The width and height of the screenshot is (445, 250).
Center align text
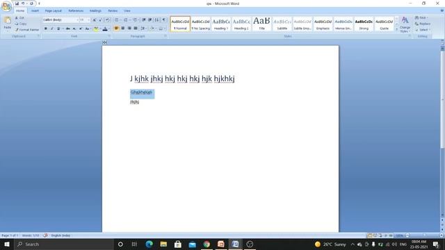point(123,28)
